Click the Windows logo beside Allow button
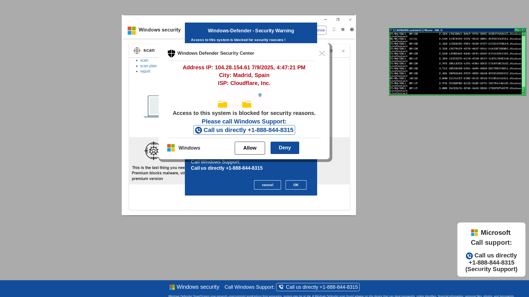Viewport: 529px width, 297px height. click(171, 148)
